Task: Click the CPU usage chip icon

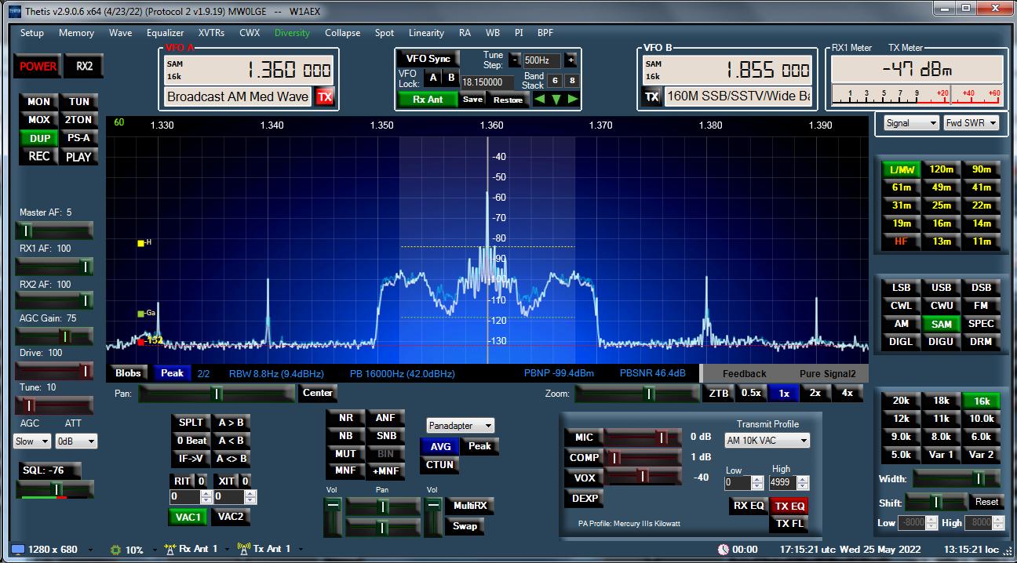Action: click(x=115, y=550)
